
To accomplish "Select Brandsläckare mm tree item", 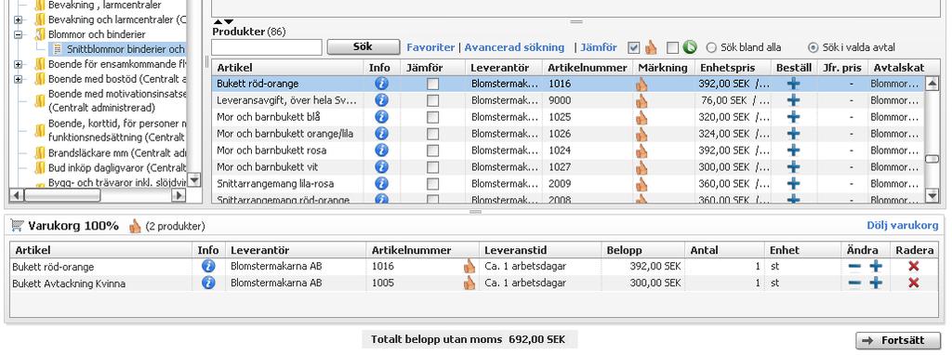I will click(x=116, y=152).
